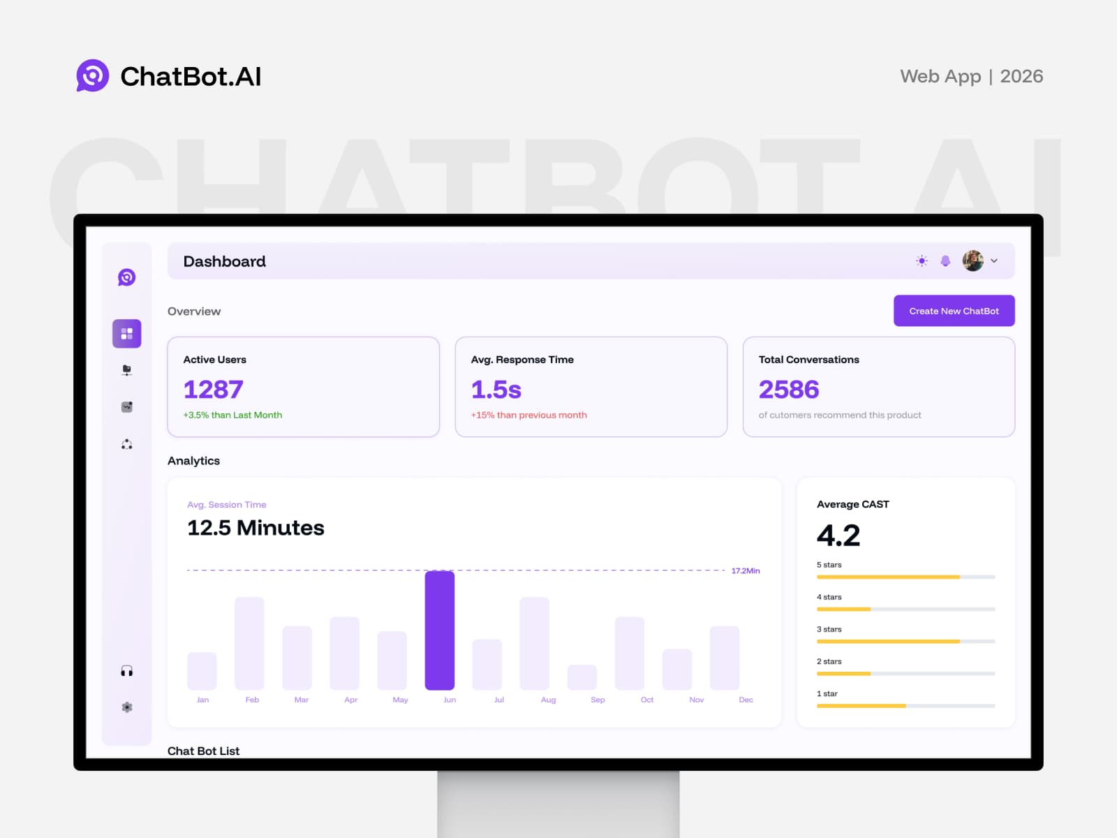Viewport: 1117px width, 838px height.
Task: Click the 2 stars rating bar
Action: [906, 673]
